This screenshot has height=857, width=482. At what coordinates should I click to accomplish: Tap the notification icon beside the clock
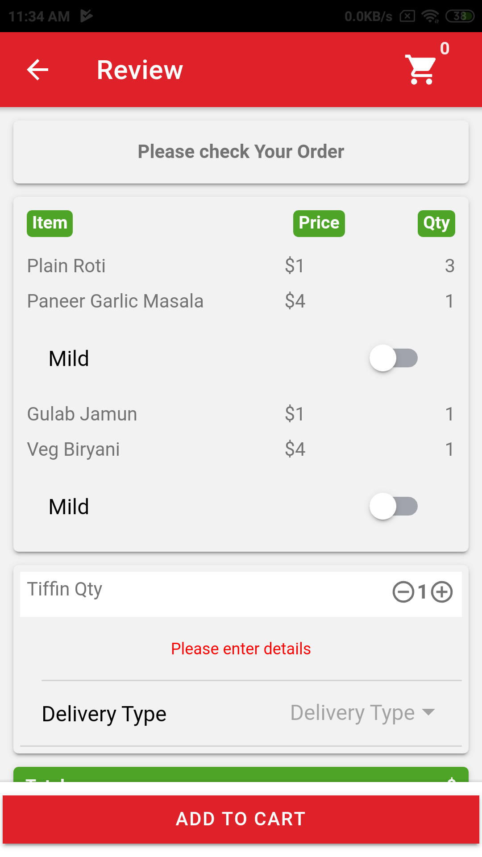(x=87, y=16)
